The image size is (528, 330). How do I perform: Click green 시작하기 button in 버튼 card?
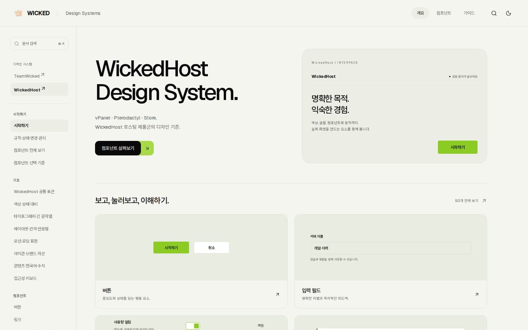pyautogui.click(x=171, y=247)
